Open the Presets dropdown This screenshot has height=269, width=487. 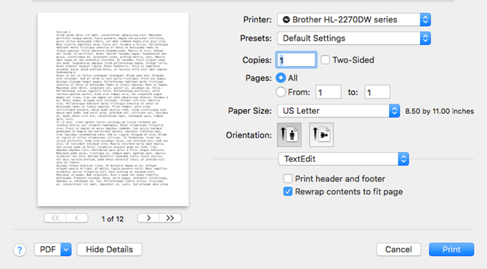354,38
